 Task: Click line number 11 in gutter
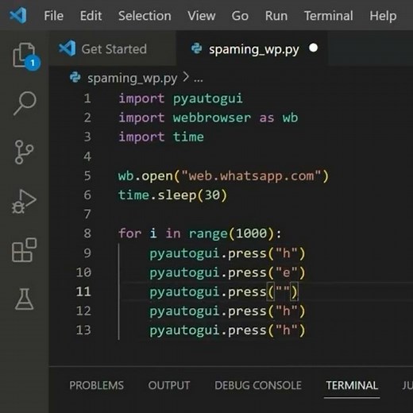[x=83, y=291]
